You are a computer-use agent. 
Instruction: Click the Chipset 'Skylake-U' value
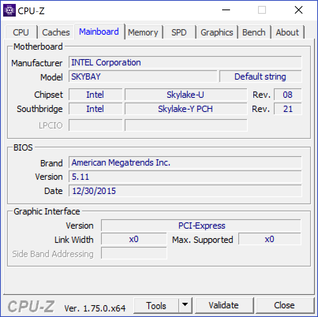pyautogui.click(x=186, y=95)
